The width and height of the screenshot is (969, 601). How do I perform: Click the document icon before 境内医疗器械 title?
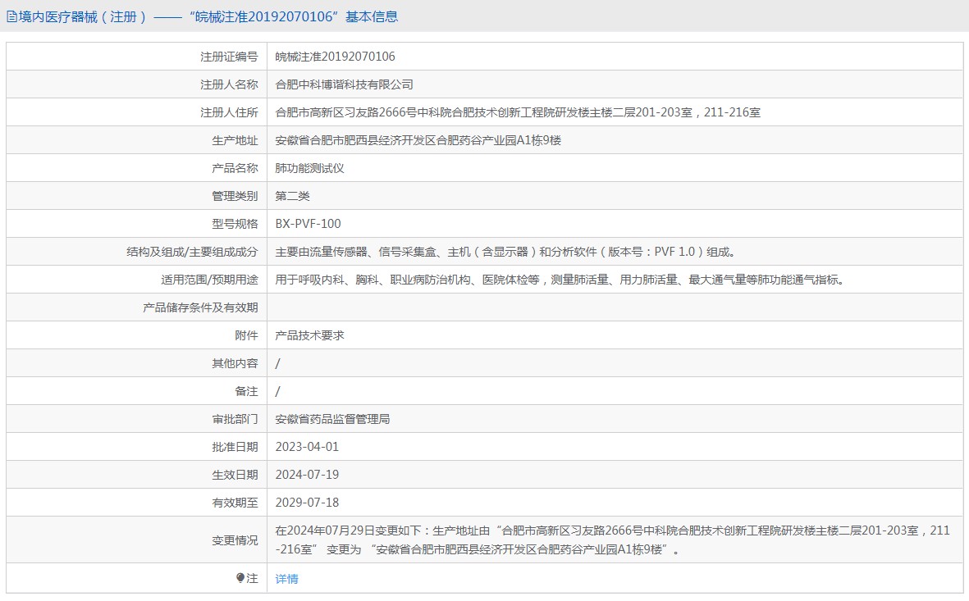point(11,16)
